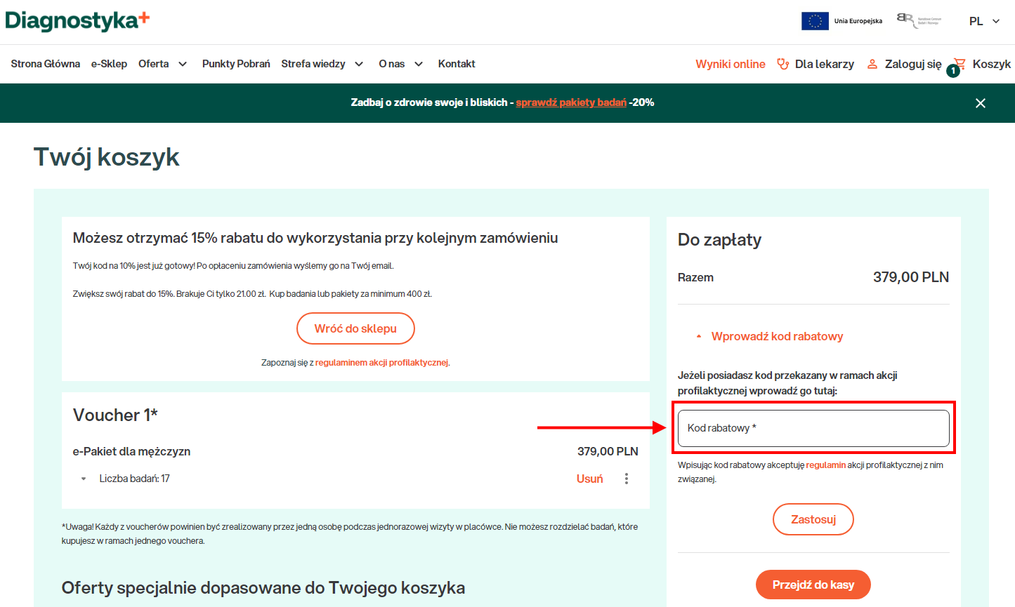Close the green promo banner
This screenshot has width=1015, height=607.
981,103
